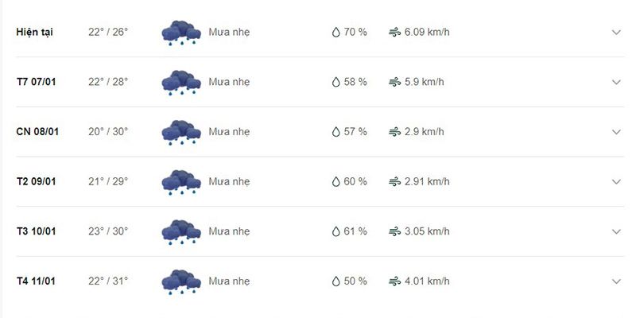Screen dimensions: 636x318
Task: Click the rain cloud icon for Hiện tại
Action: pyautogui.click(x=181, y=33)
